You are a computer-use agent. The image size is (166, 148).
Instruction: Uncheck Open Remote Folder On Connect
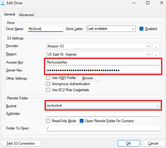81,121
